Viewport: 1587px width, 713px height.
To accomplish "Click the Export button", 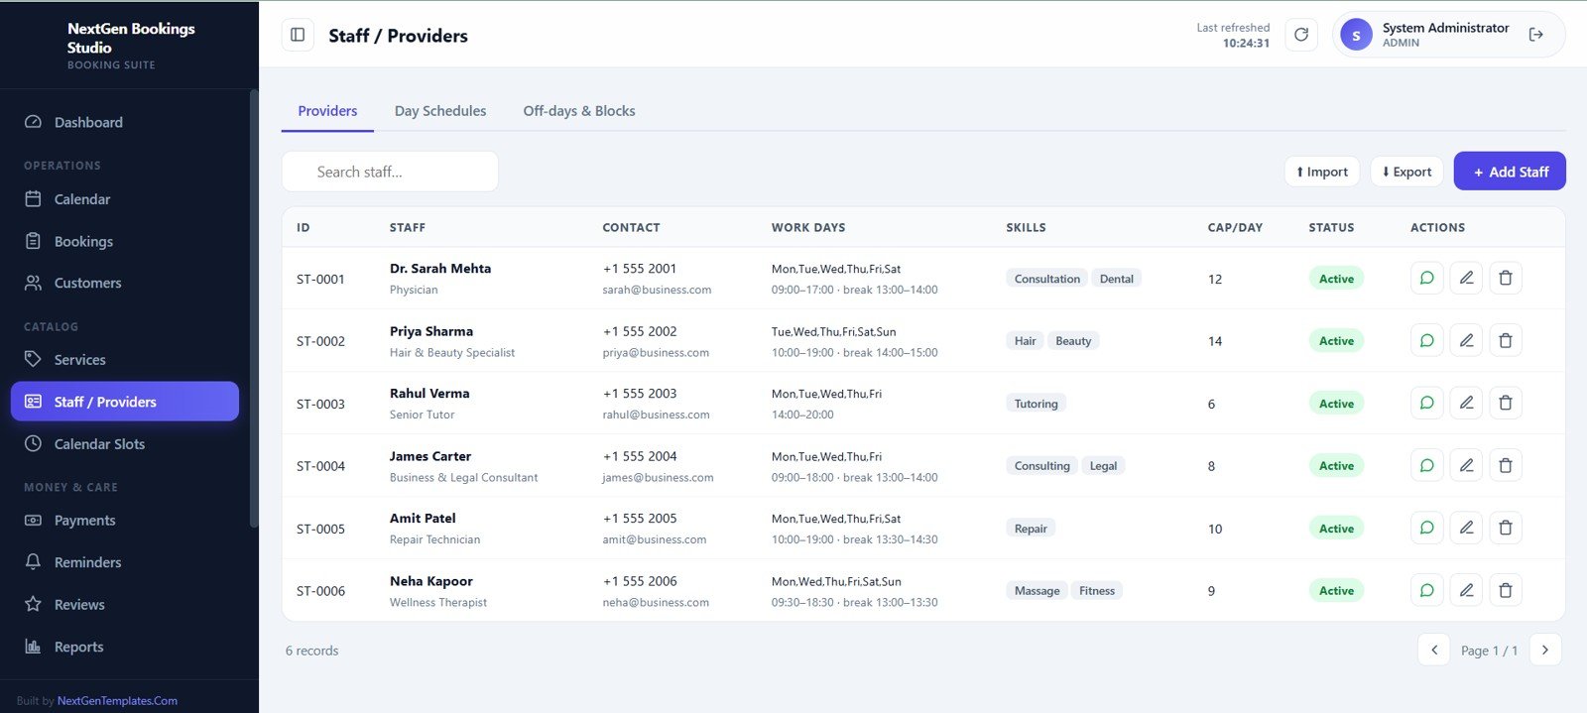I will (1406, 172).
